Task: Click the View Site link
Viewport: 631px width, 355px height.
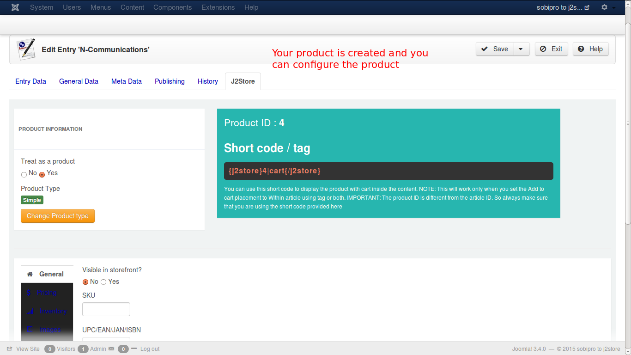Action: pyautogui.click(x=23, y=349)
